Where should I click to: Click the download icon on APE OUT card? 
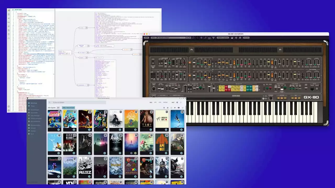(166, 153)
